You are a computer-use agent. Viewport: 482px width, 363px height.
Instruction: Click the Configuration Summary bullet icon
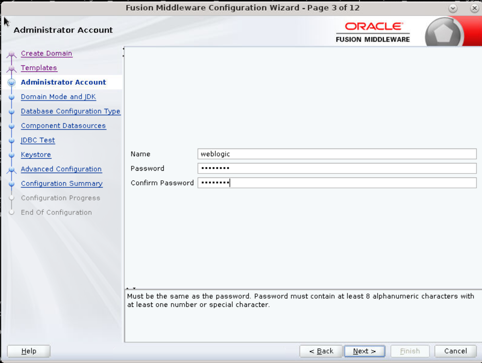click(x=12, y=184)
